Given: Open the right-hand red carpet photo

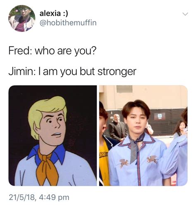Looking at the screenshot, I should pyautogui.click(x=143, y=135).
